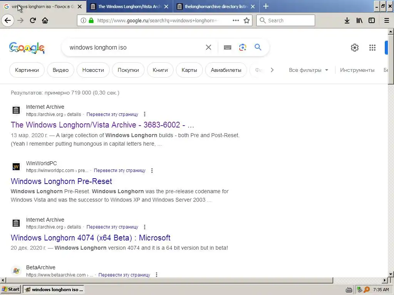Translate the BetaArchive page link
Image resolution: width=394 pixels, height=295 pixels.
[x=124, y=275]
